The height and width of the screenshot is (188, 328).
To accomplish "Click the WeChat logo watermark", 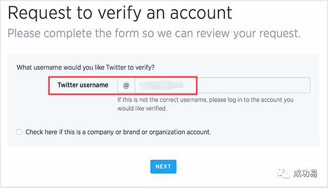I will click(283, 173).
